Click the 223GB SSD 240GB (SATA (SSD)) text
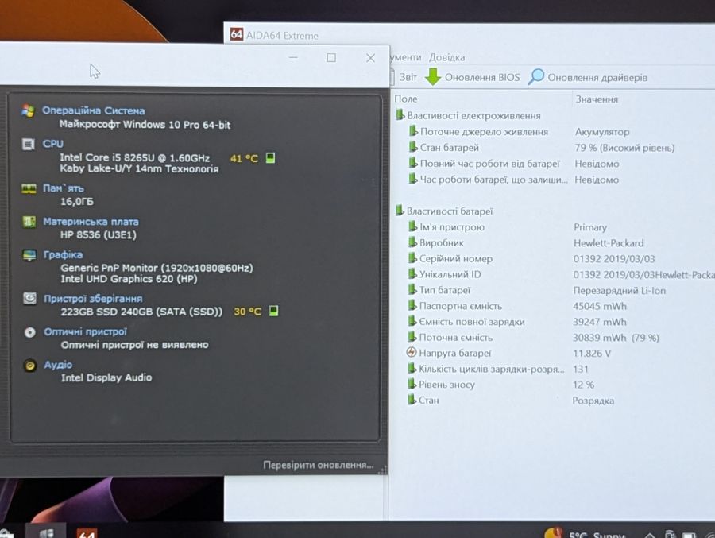 click(x=141, y=312)
